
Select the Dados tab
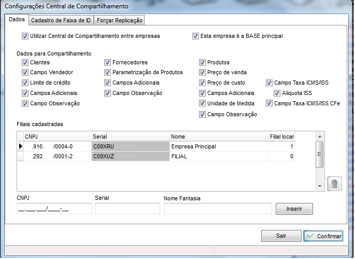coord(17,20)
